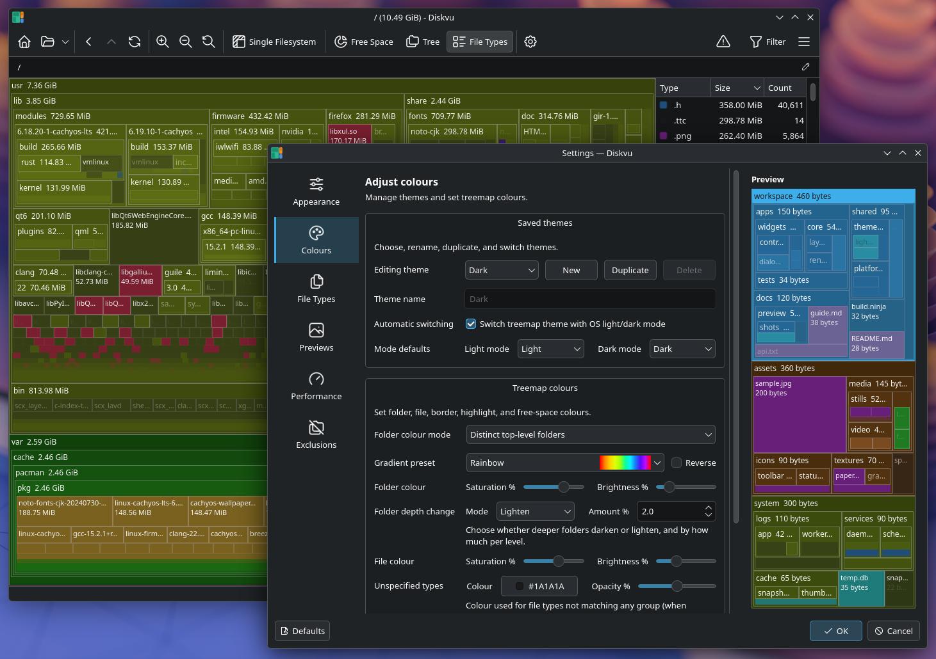The height and width of the screenshot is (659, 936).
Task: Open the Gradient preset Rainbow dropdown
Action: [x=565, y=463]
